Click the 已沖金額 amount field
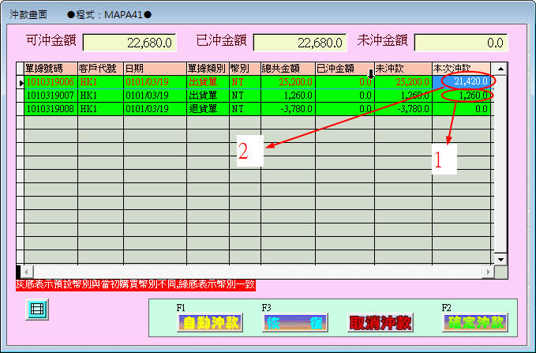The image size is (536, 353). pyautogui.click(x=301, y=43)
